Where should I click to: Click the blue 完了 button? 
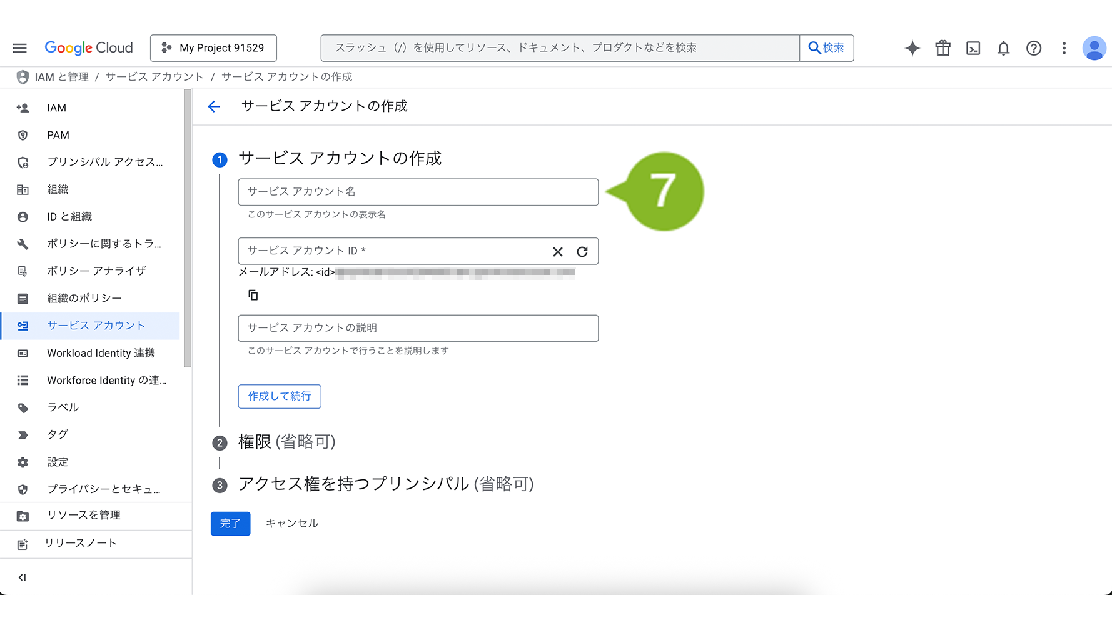point(230,524)
